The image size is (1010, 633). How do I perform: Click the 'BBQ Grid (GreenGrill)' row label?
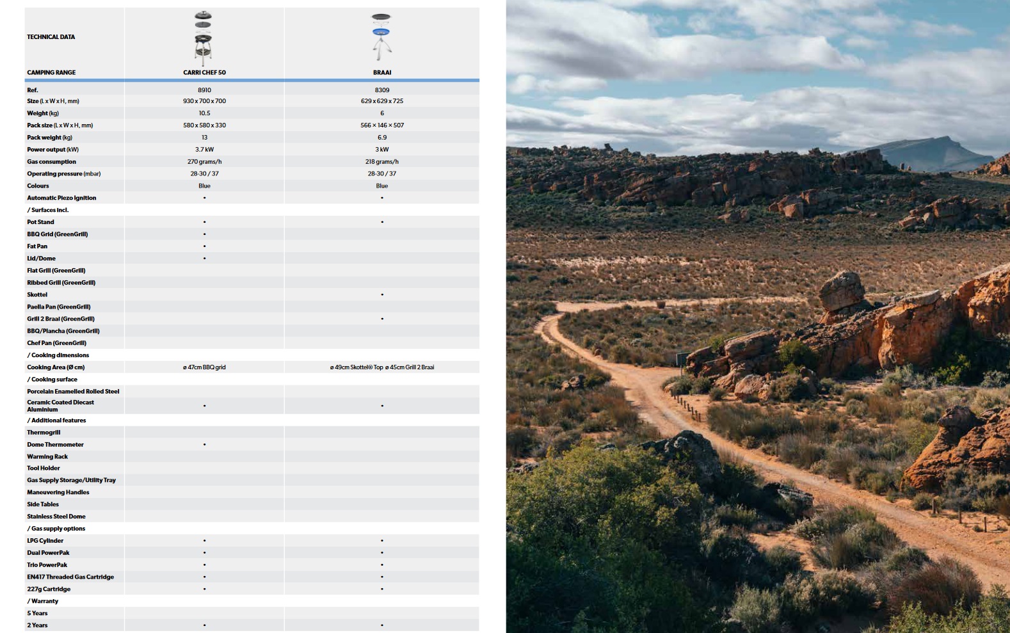(58, 235)
